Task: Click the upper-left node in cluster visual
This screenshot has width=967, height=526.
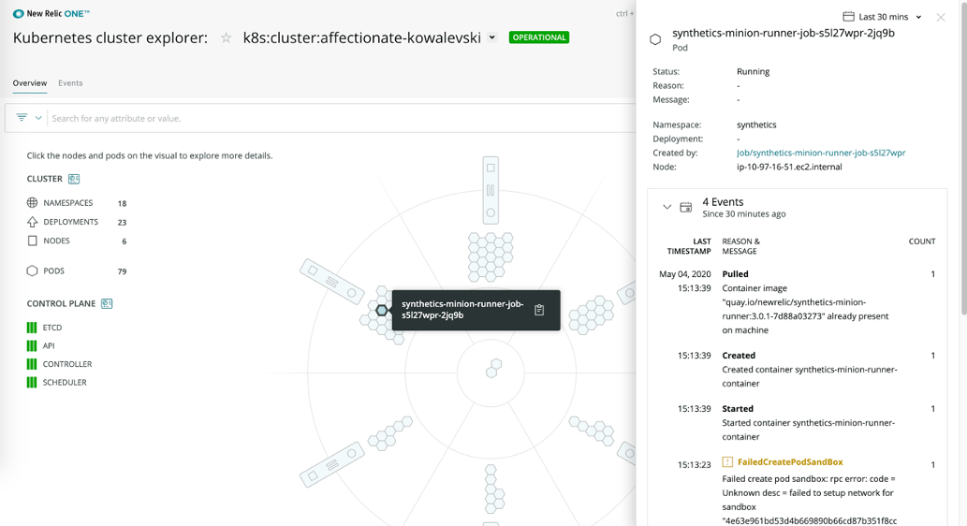Action: click(331, 282)
